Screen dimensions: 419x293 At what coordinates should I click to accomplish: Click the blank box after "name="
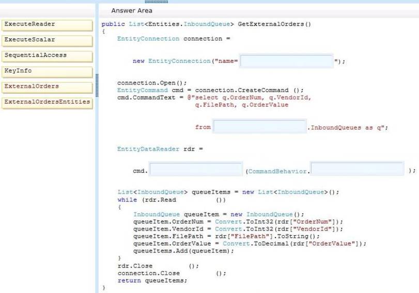point(286,61)
